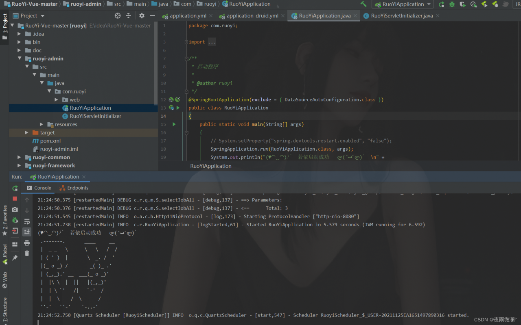The width and height of the screenshot is (521, 325).
Task: Open the JRebel tool window side tab
Action: pos(4,254)
